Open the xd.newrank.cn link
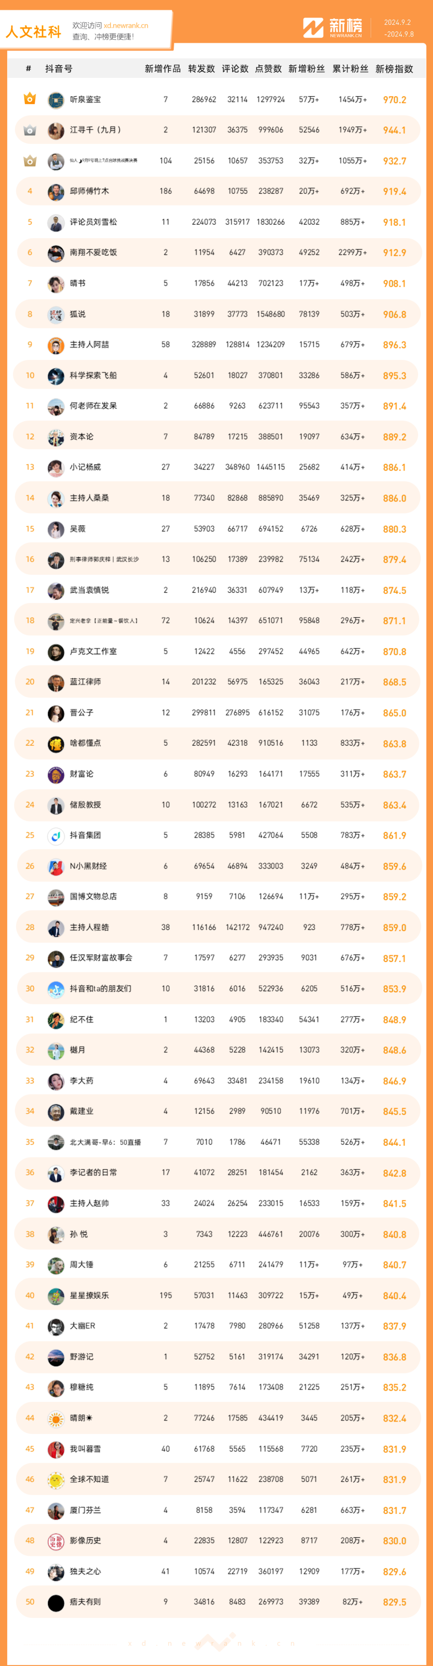The width and height of the screenshot is (433, 1666). tap(125, 26)
